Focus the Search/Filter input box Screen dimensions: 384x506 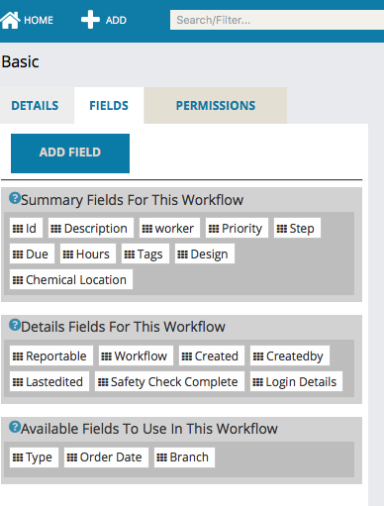[277, 20]
